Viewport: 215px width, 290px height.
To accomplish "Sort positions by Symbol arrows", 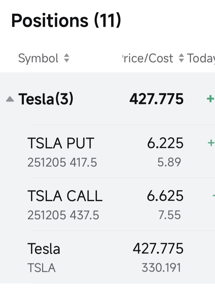I will point(67,58).
